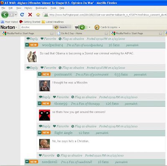The height and width of the screenshot is (166, 167).
Task: Expand the Norton safe shopping dropdown arrow
Action: (x=89, y=28)
